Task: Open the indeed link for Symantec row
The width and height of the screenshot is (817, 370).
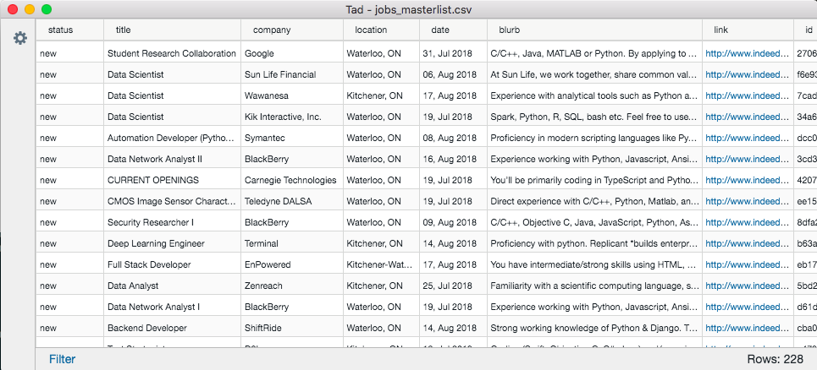Action: [x=748, y=138]
